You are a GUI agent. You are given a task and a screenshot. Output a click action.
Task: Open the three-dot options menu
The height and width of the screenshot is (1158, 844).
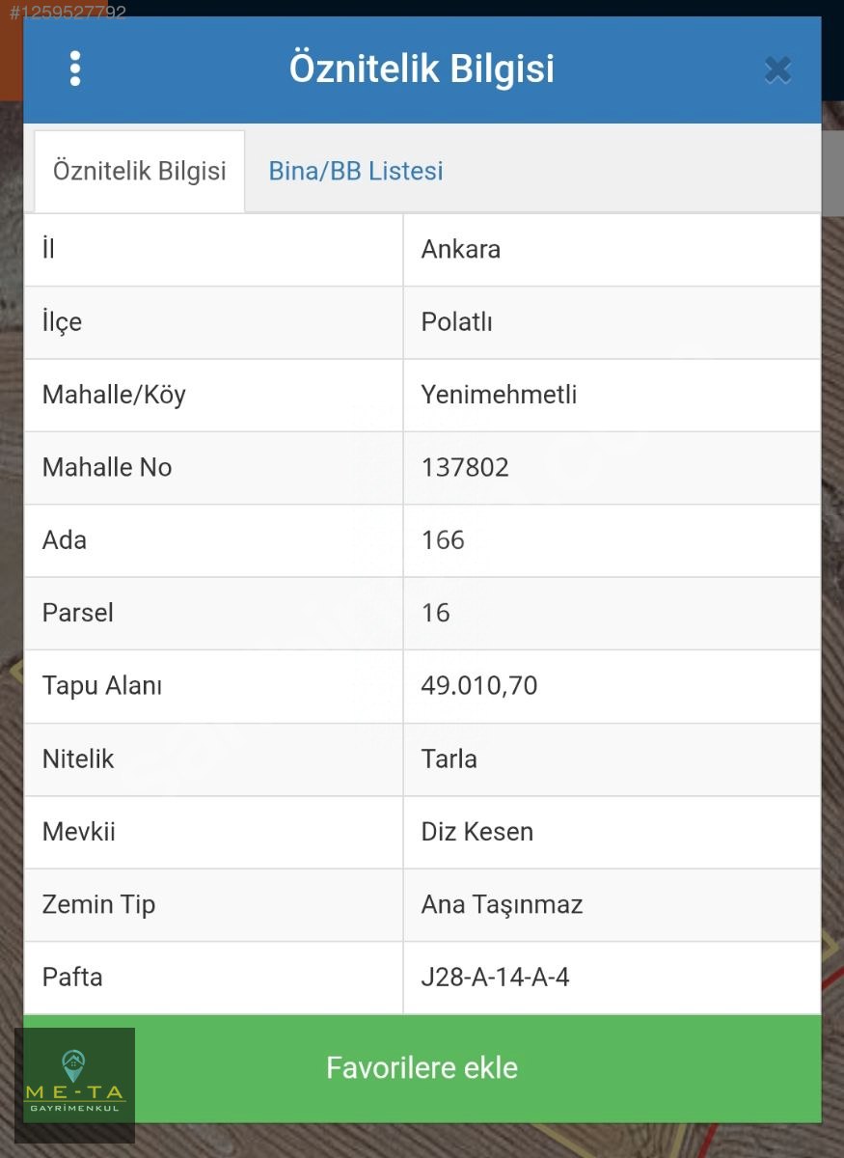tap(75, 69)
